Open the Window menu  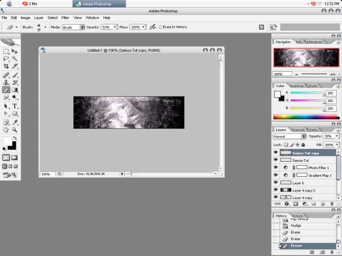92,18
